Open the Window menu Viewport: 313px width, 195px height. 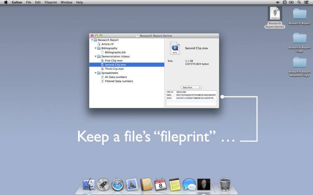[x=66, y=2]
